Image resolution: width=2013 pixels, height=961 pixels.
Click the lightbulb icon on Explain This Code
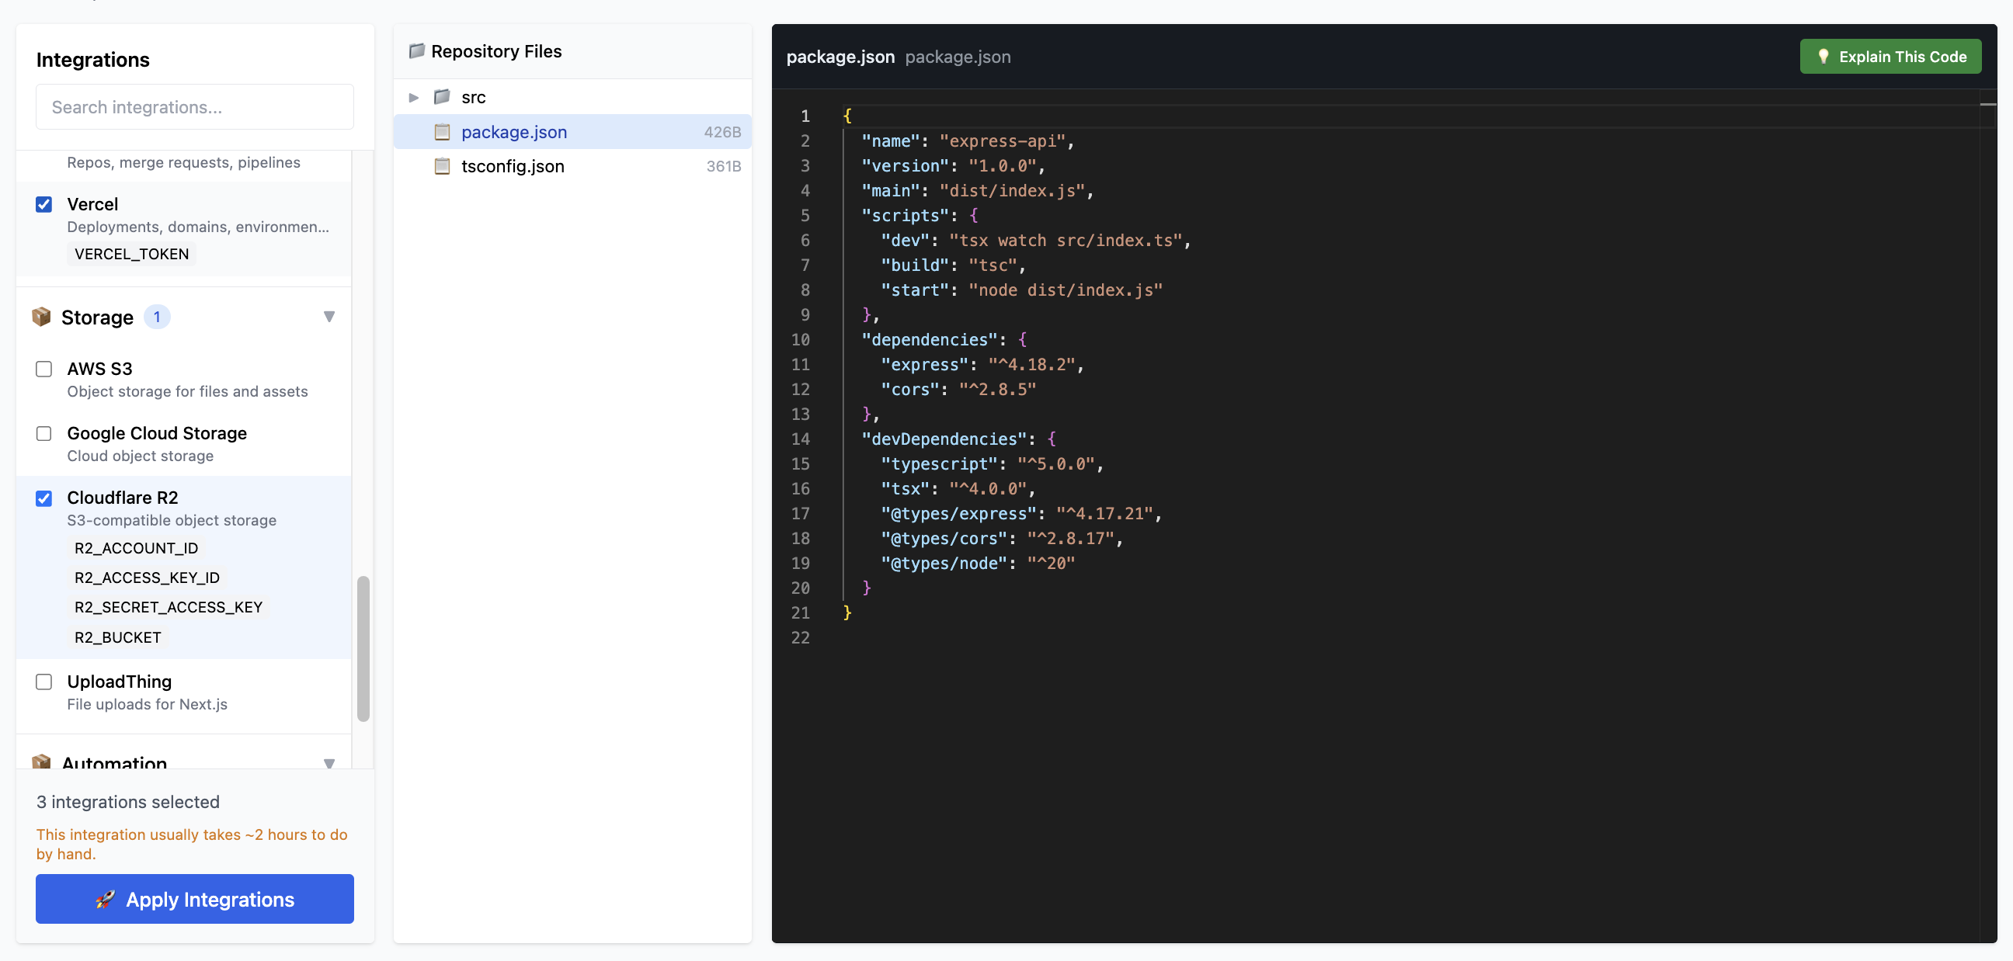(x=1823, y=55)
